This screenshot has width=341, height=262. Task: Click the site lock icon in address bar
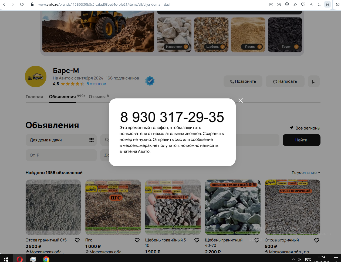click(x=32, y=4)
